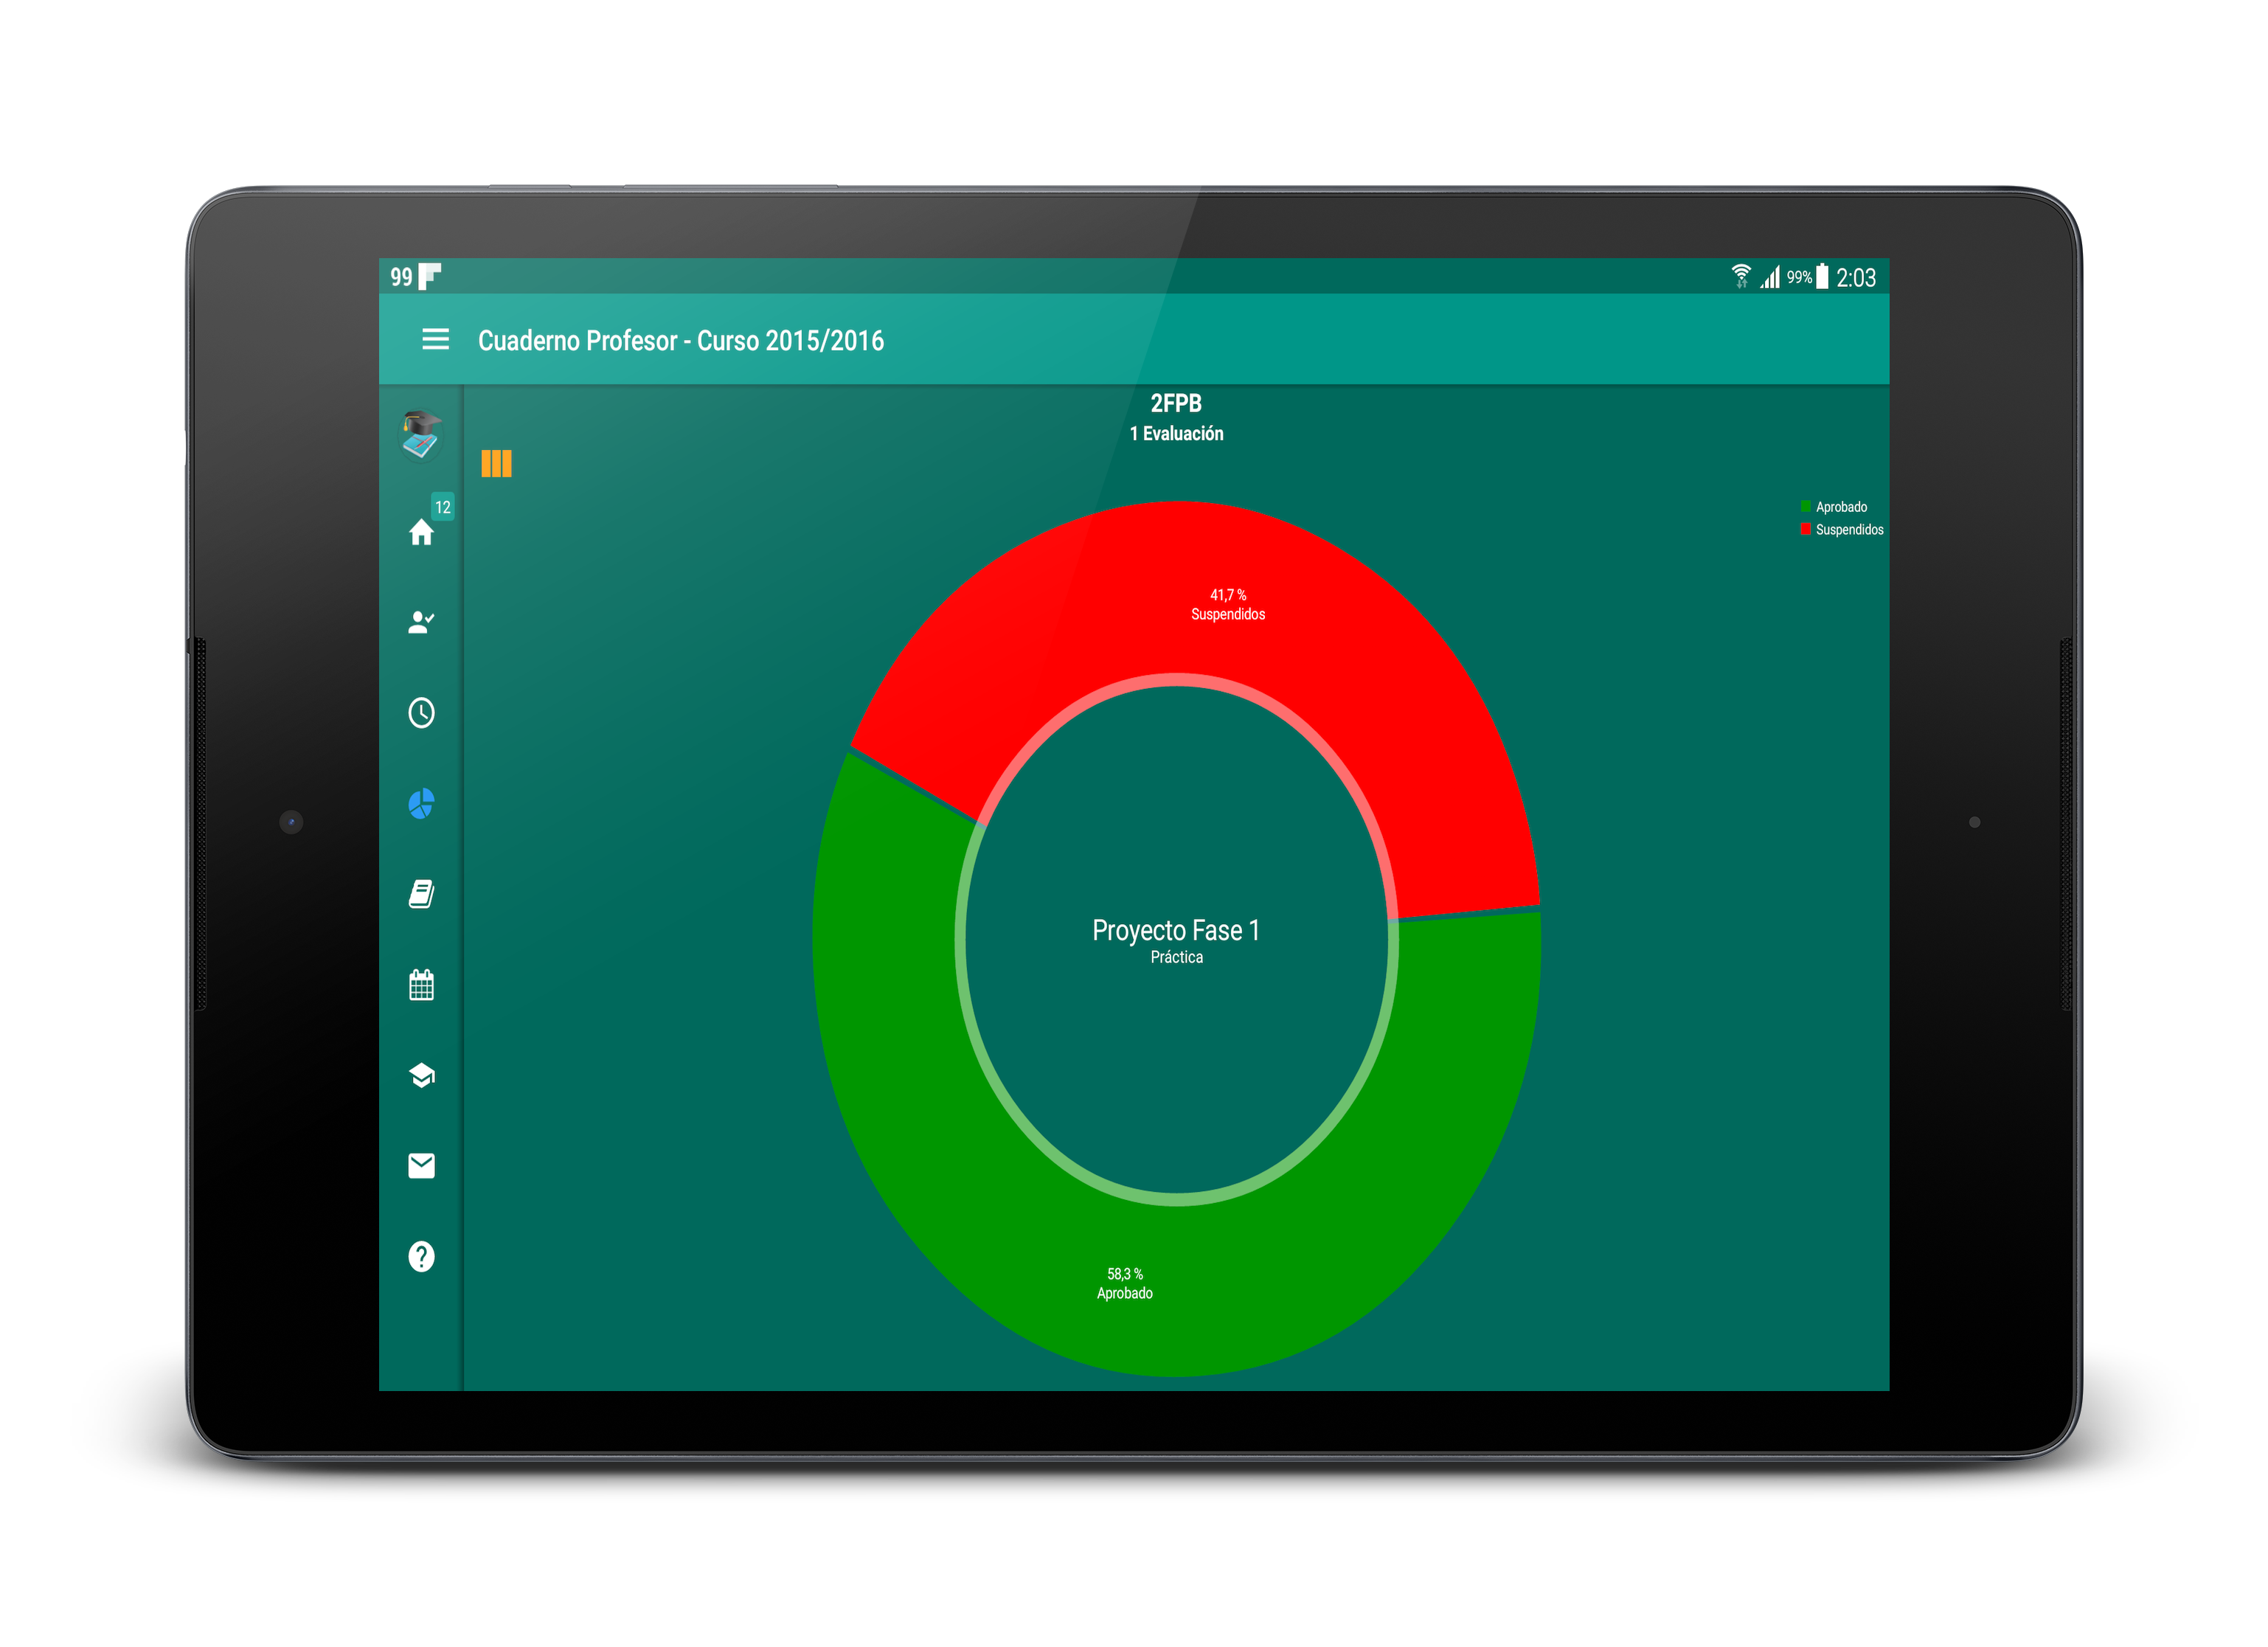Tap the 58,3 % Aprobado label
Screen dimensions: 2268x1647
coord(1125,1284)
